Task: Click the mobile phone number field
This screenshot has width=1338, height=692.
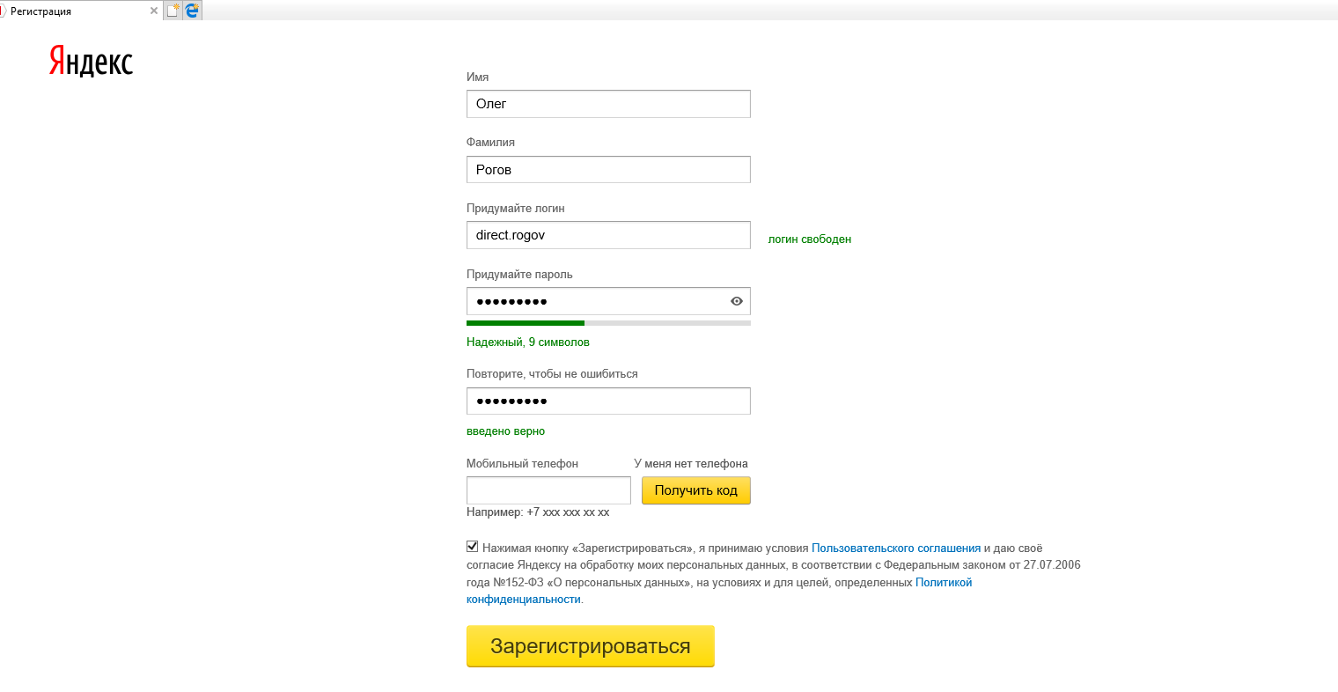Action: [548, 490]
